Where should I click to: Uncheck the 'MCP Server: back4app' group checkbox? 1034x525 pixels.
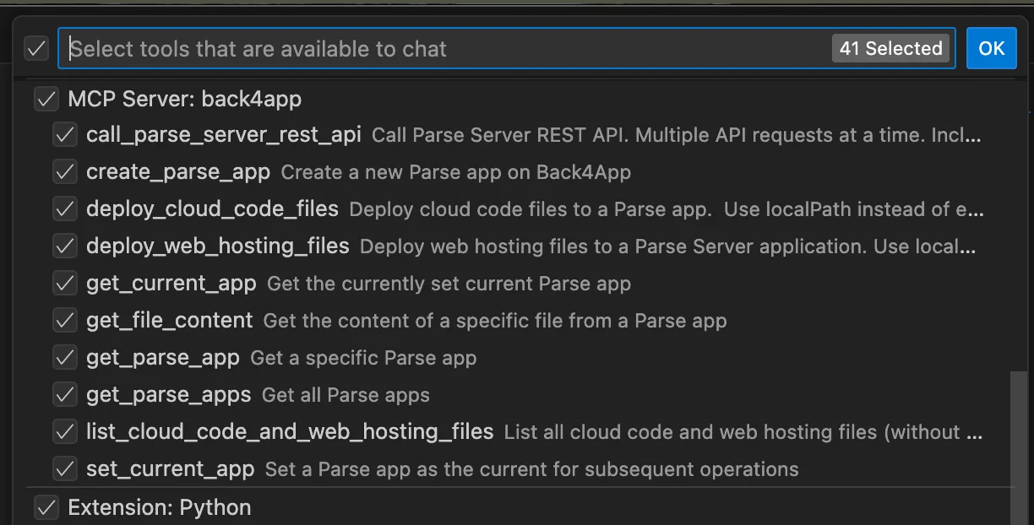point(46,100)
